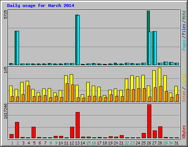Select the orange sites bar for day 4
188x147 pixels.
coord(29,94)
